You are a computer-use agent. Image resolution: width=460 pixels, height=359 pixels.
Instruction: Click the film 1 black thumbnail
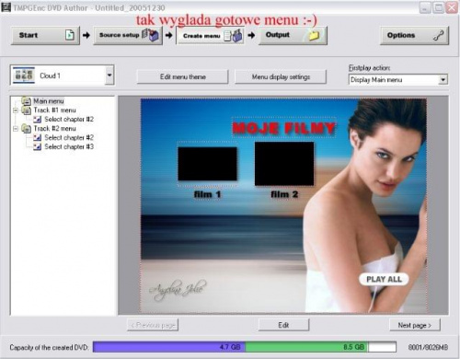coord(207,164)
